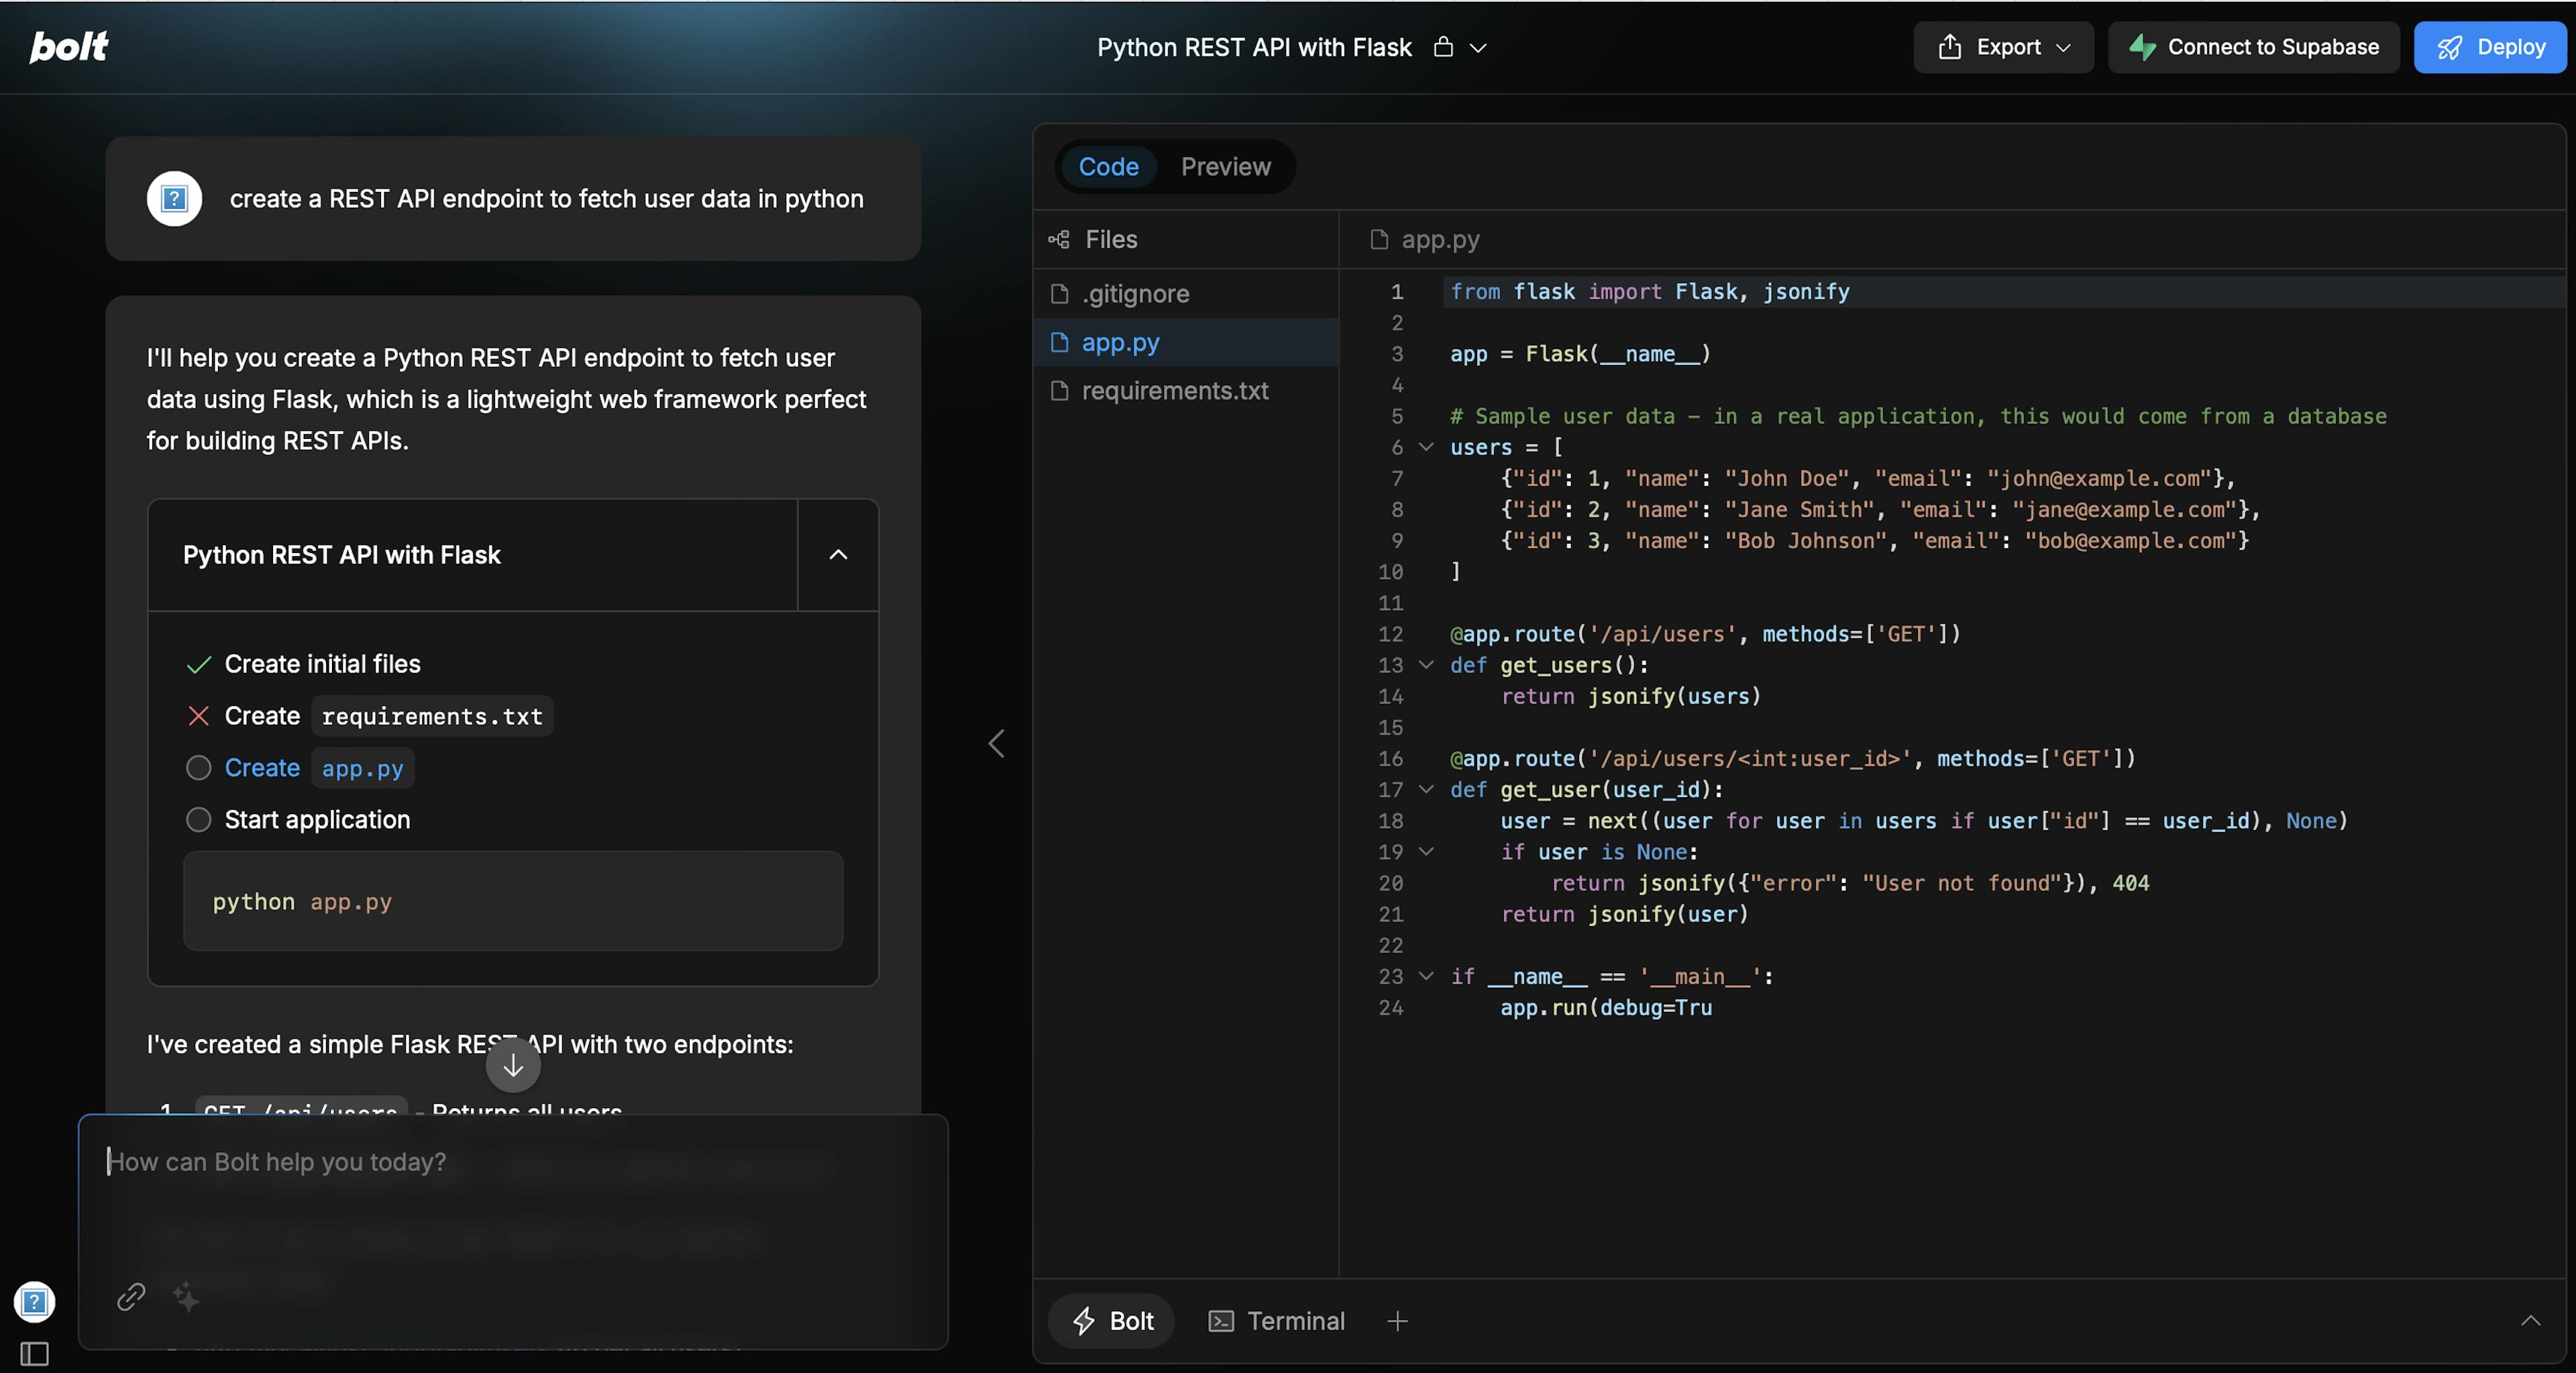The width and height of the screenshot is (2576, 1373).
Task: Open the user avatar at bottom left
Action: coord(34,1301)
